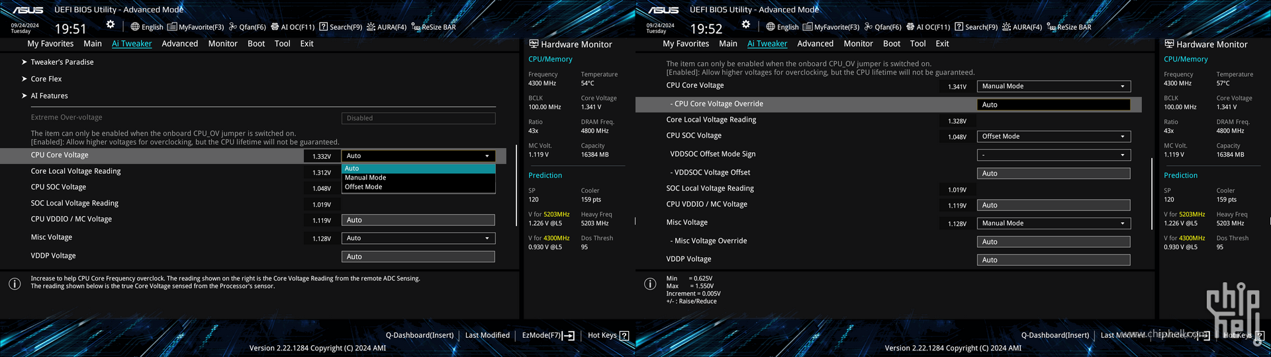Open Exit tab in left BIOS screen

(306, 44)
